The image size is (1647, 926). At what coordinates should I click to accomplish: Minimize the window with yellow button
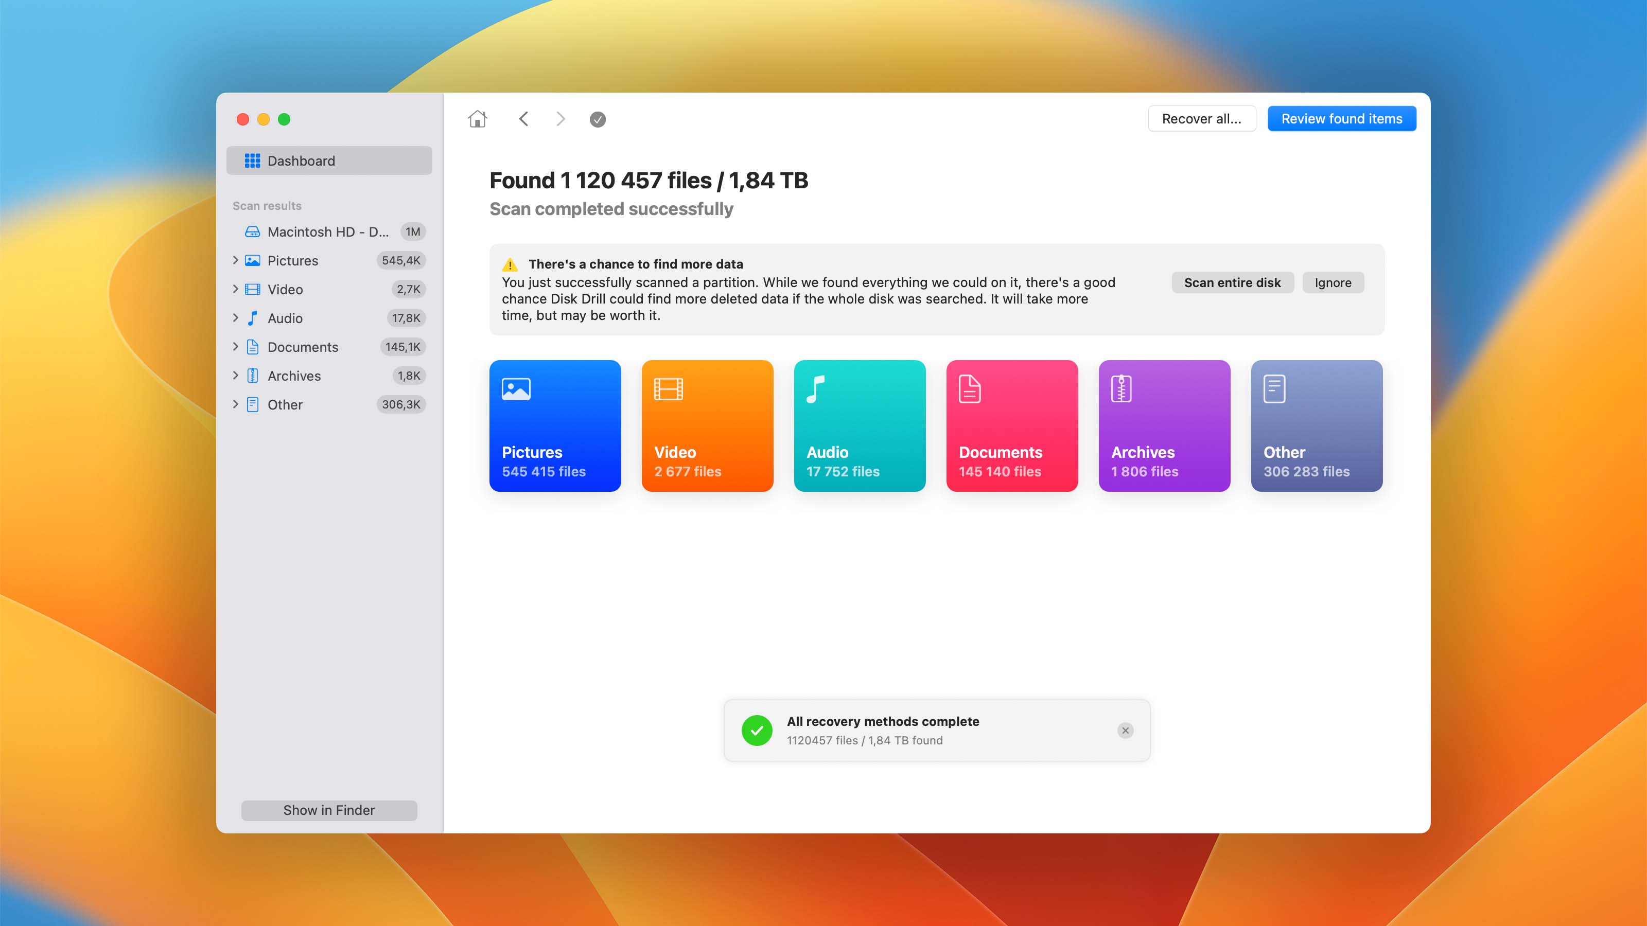pos(264,119)
